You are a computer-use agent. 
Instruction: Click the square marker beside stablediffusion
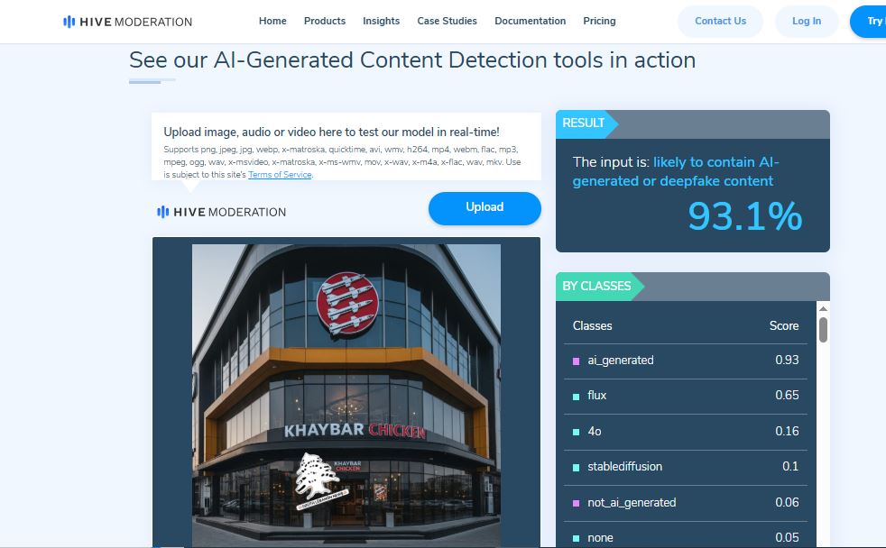coord(576,467)
